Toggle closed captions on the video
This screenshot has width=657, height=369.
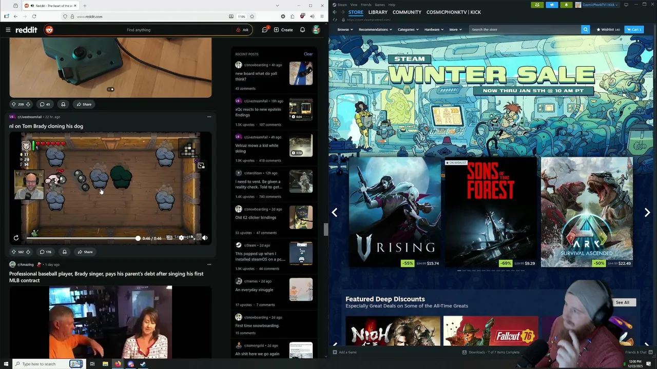169,238
